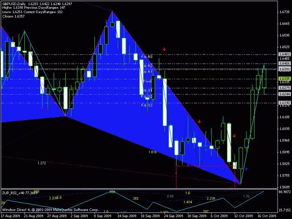Click the green 1.6335 pivot price tag
Image resolution: width=292 pixels, height=219 pixels.
coord(285,79)
